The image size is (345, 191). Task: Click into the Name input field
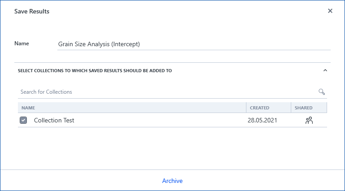pyautogui.click(x=193, y=44)
